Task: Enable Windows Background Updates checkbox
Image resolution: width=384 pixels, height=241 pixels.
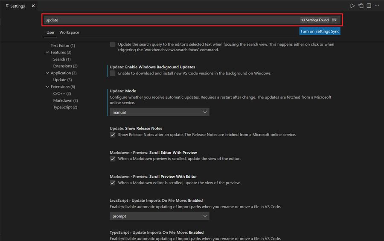Action: [113, 73]
